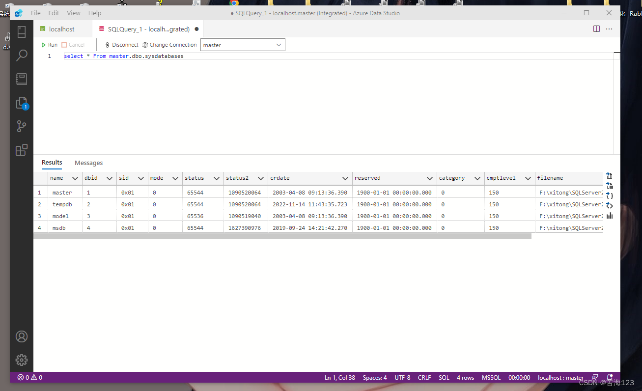Switch to the Messages tab
Image resolution: width=642 pixels, height=391 pixels.
point(88,163)
